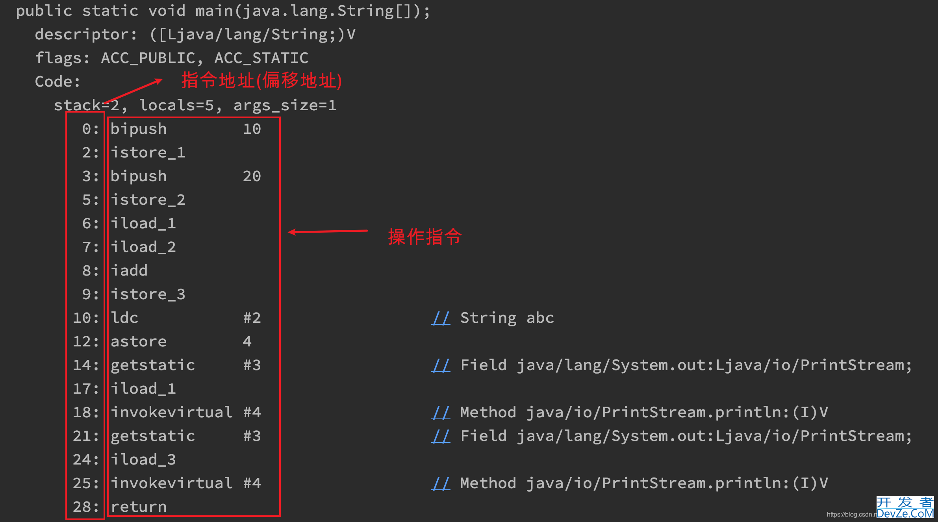
Task: Click the "//" marker on offset 21 line
Action: pos(441,436)
